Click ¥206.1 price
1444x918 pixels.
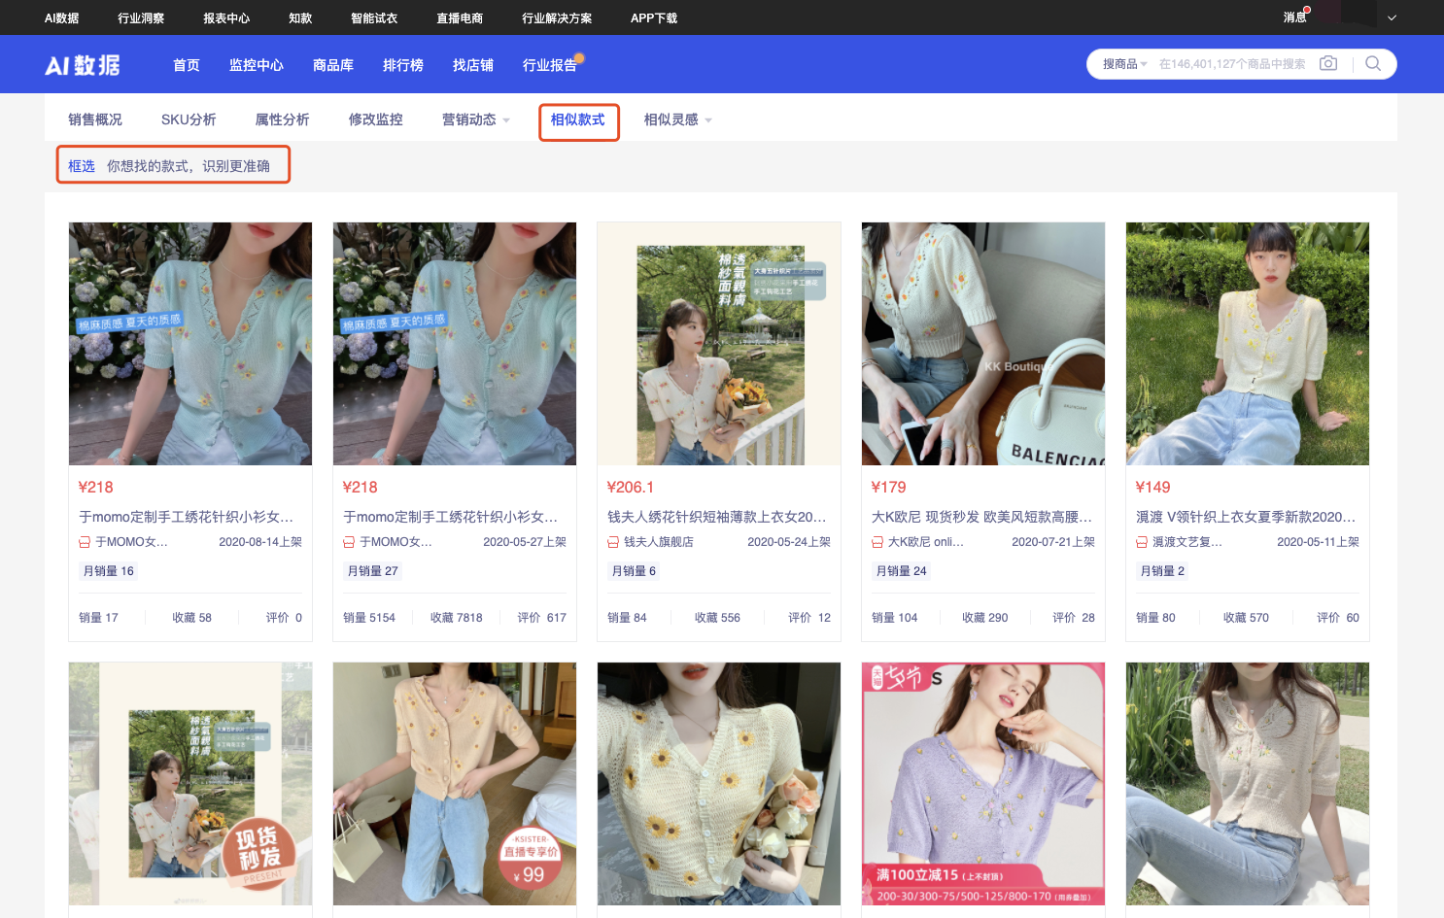631,488
